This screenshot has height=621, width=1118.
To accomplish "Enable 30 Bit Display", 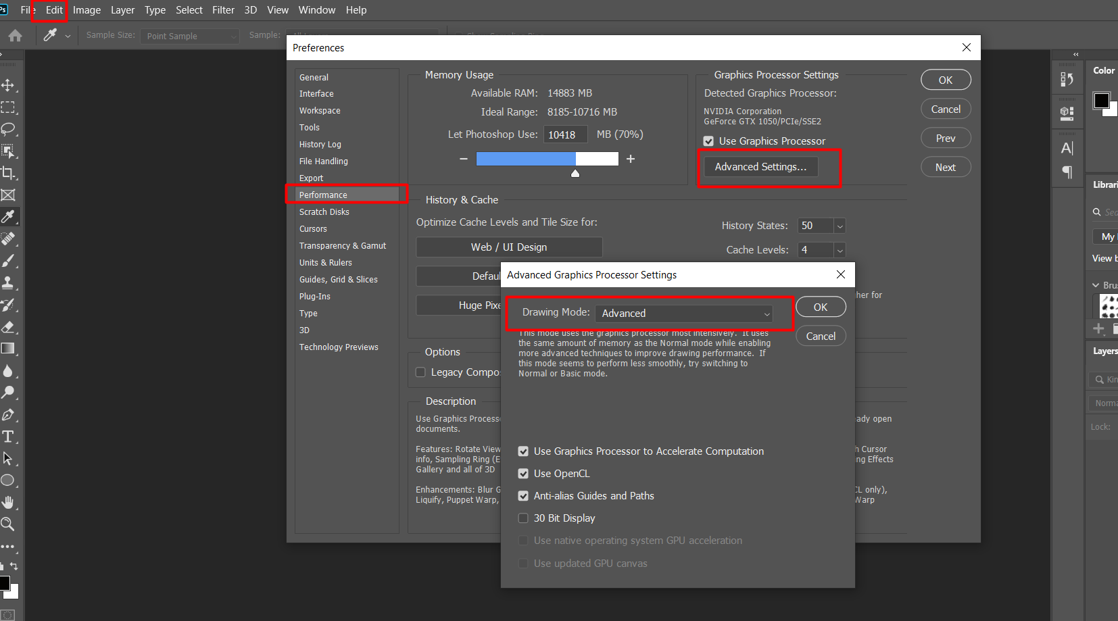I will 523,518.
